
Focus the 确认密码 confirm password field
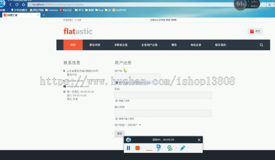pyautogui.click(x=163, y=113)
